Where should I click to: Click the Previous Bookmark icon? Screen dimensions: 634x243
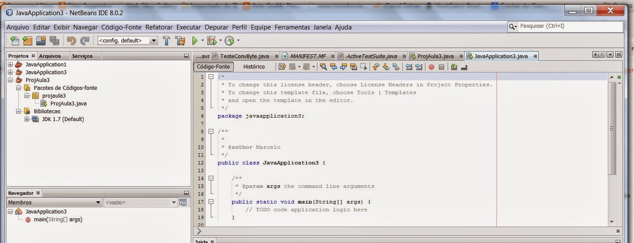(x=376, y=67)
